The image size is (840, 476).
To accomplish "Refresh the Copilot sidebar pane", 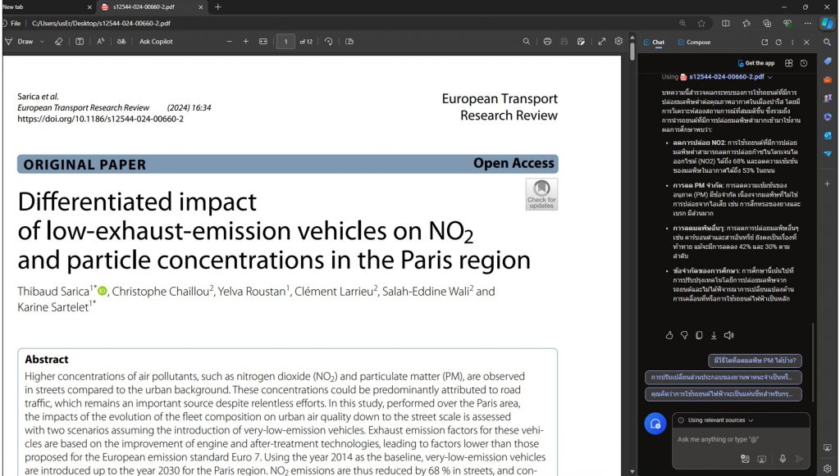I will 778,43.
